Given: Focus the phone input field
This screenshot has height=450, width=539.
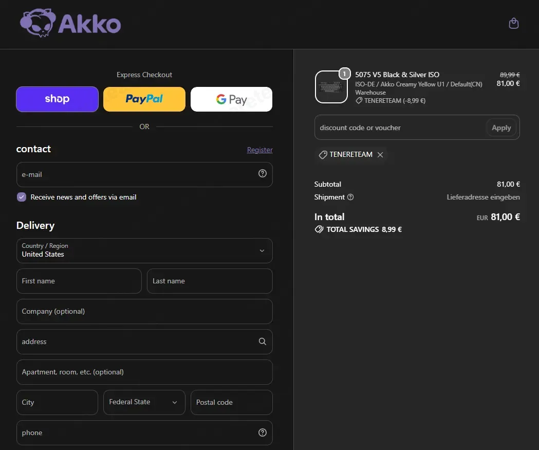Looking at the screenshot, I should (x=144, y=433).
